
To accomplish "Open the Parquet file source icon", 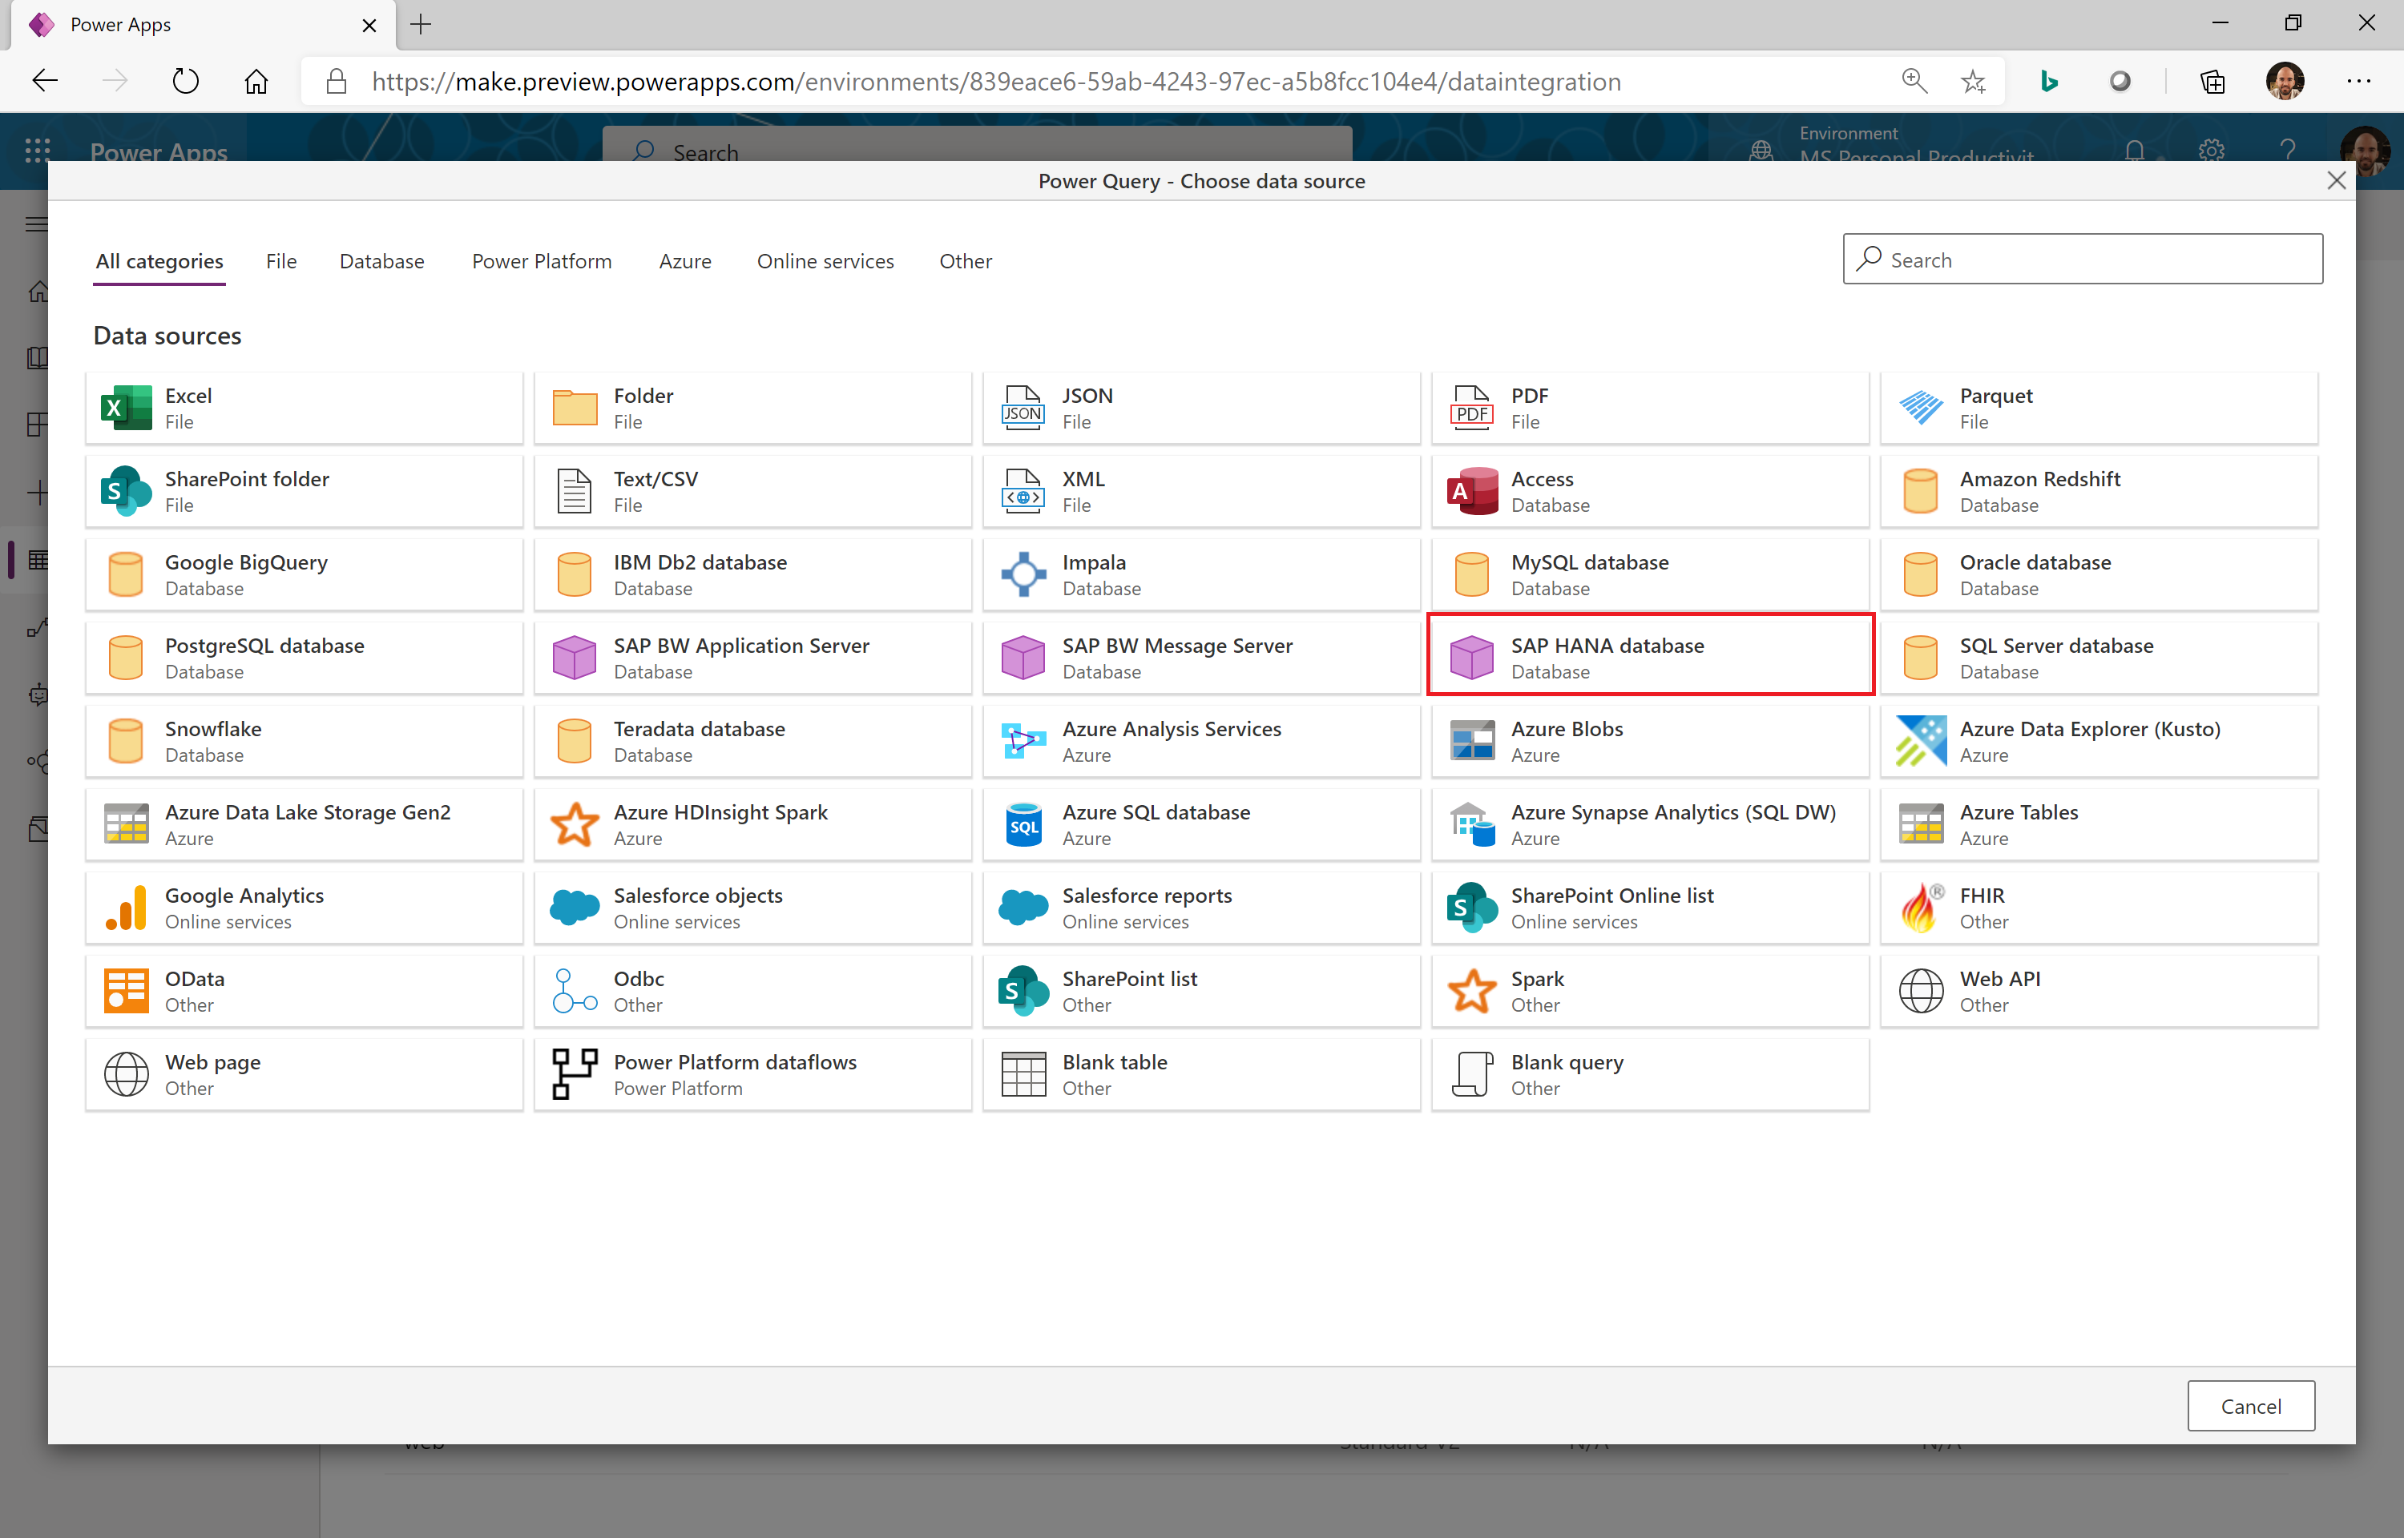I will coord(1921,408).
